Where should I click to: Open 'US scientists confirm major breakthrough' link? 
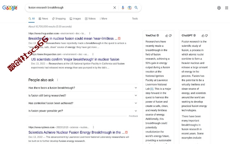(75, 59)
